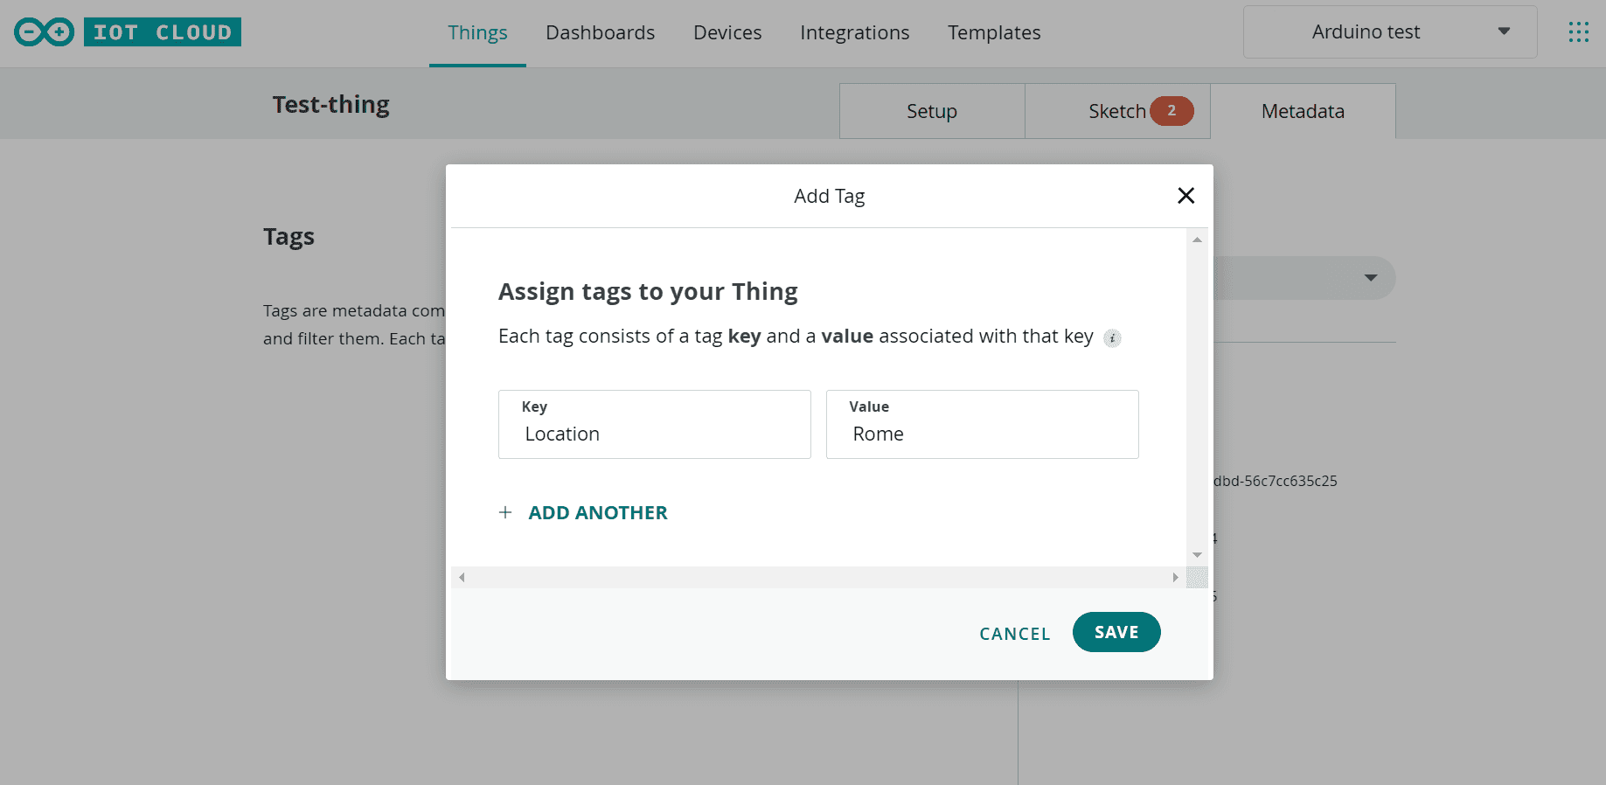
Task: Click CANCEL in the Add Tag dialog
Action: (1014, 634)
